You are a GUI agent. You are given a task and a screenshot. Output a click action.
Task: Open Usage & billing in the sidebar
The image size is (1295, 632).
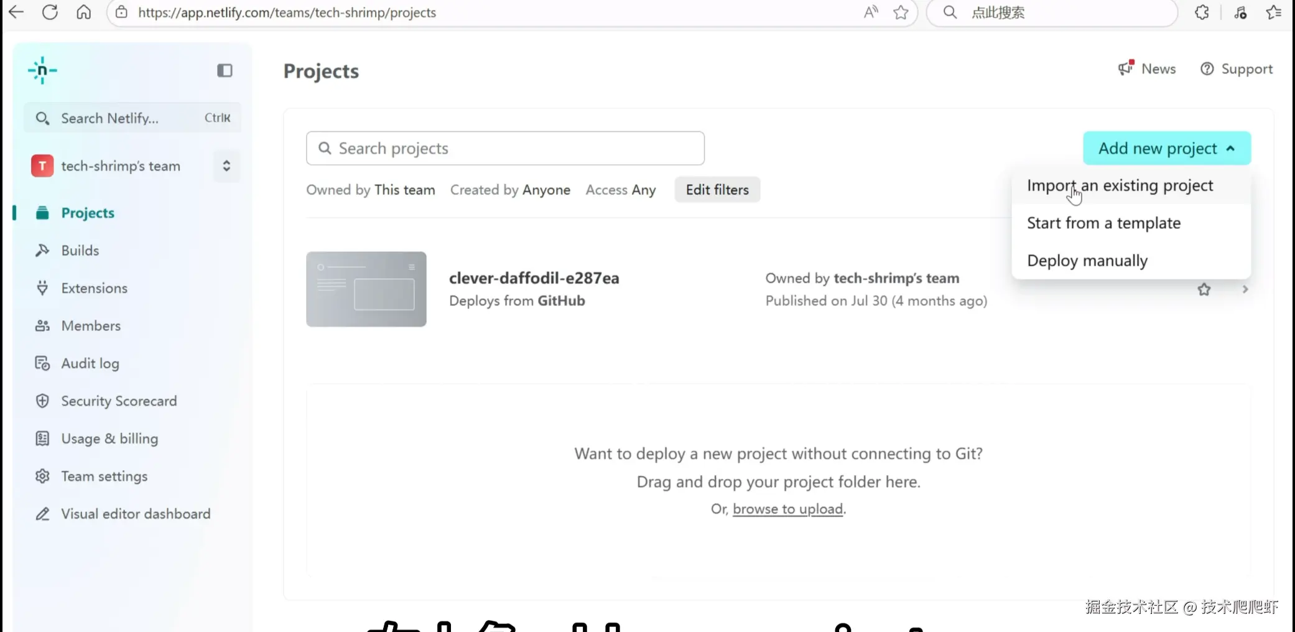pos(109,439)
